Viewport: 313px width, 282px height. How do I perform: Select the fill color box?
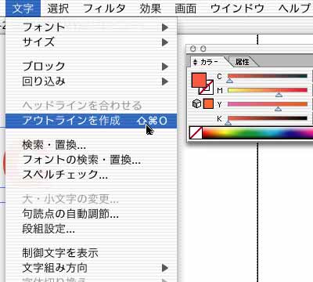[x=199, y=80]
